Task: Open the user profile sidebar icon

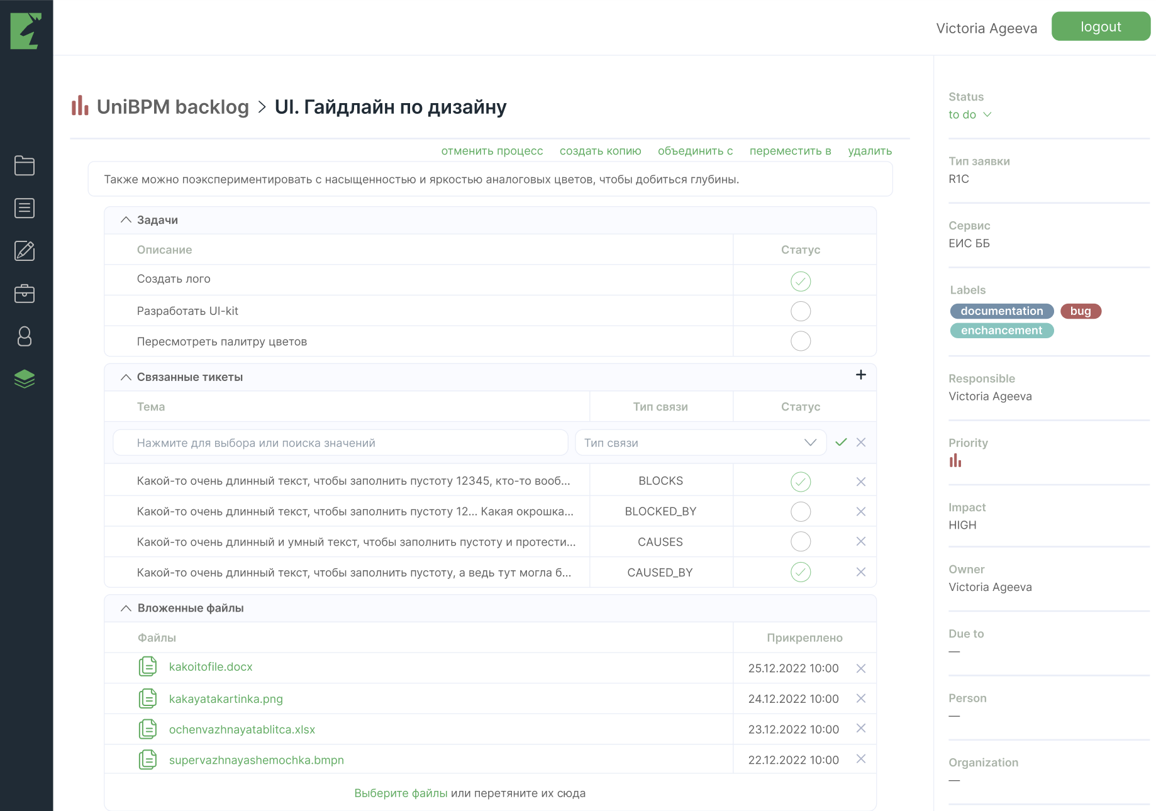Action: pos(25,336)
